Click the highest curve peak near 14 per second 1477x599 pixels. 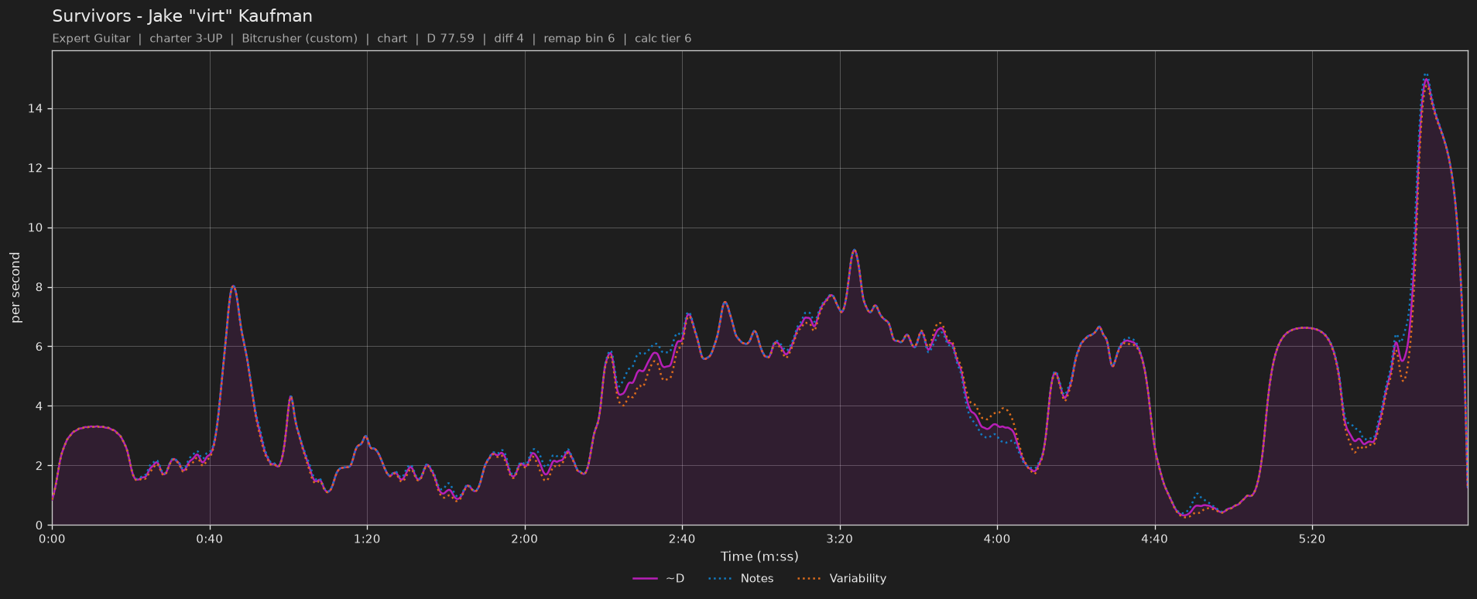1426,79
